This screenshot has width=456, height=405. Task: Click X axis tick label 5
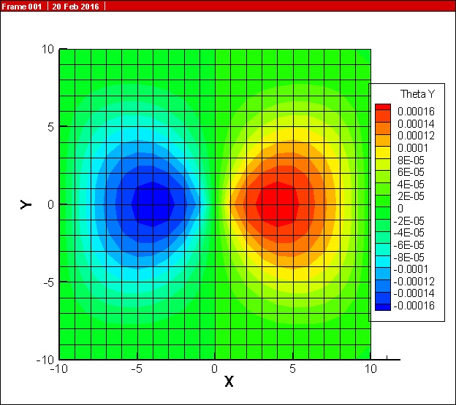(292, 369)
